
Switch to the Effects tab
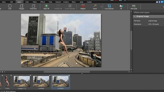click(43, 2)
